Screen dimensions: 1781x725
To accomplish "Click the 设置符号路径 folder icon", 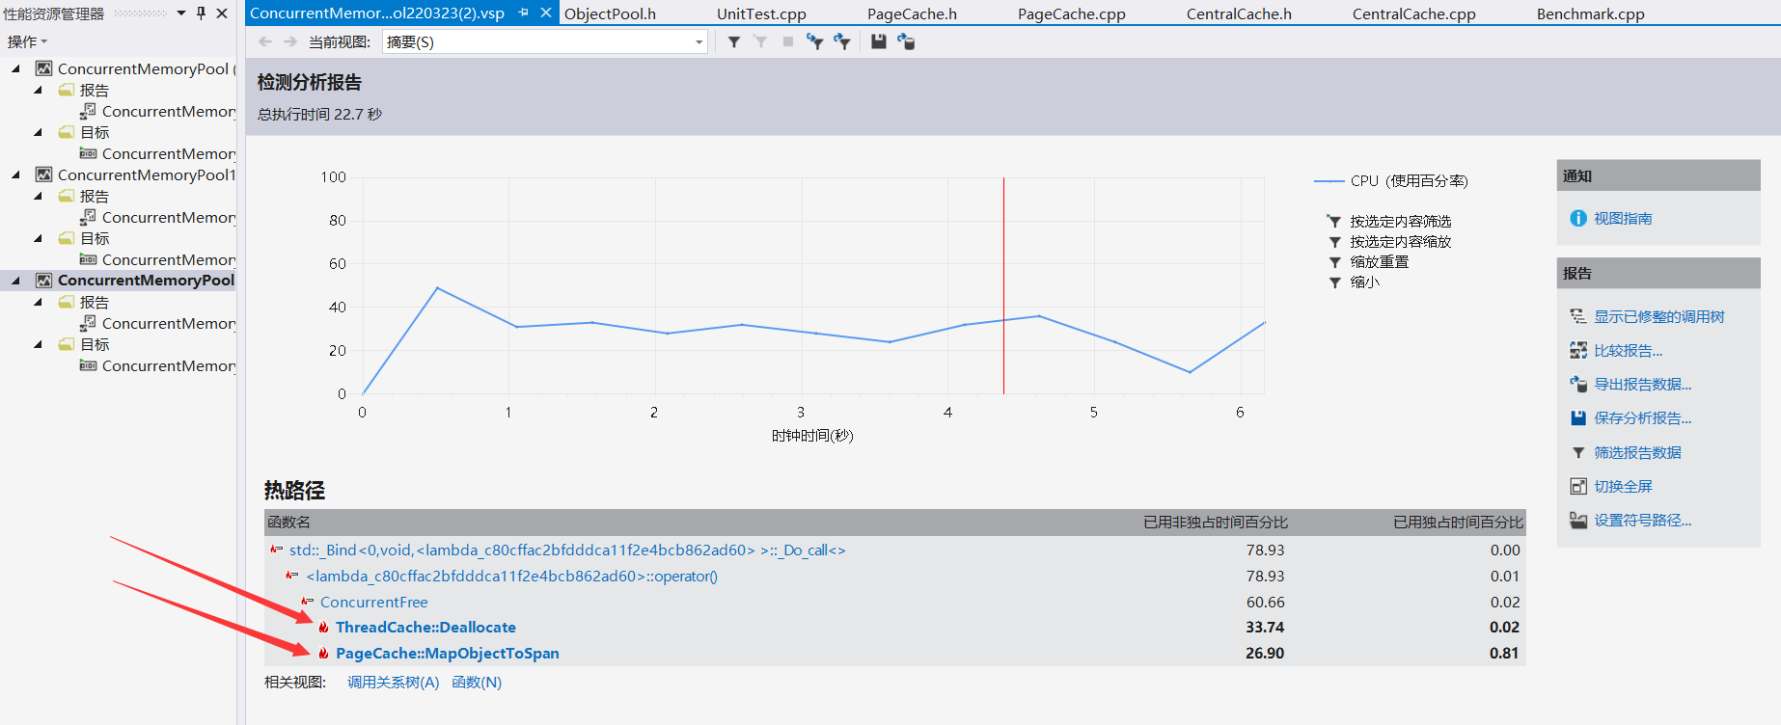I will [1578, 520].
